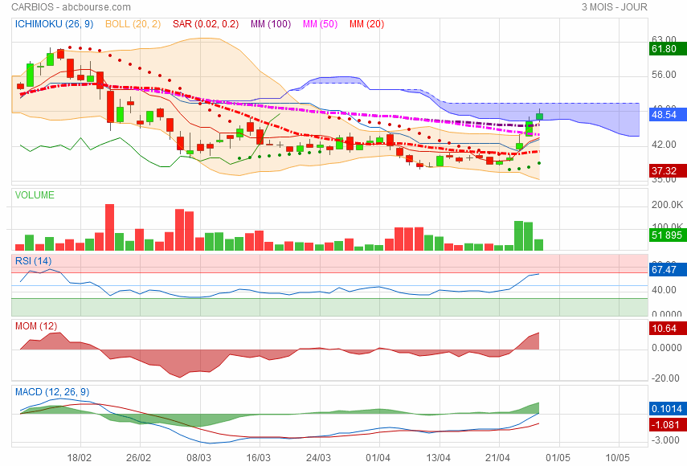
Task: Click the 3 MOIS - JOUR period label
Action: pyautogui.click(x=614, y=7)
